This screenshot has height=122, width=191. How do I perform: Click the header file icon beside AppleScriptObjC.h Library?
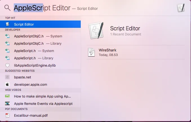pos(7,43)
